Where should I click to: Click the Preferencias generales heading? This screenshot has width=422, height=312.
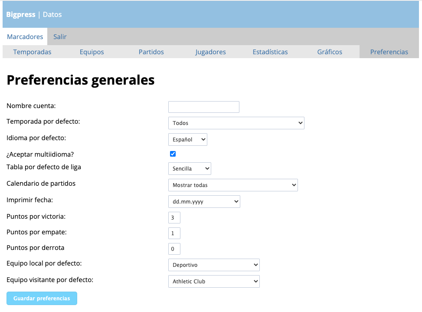[81, 80]
